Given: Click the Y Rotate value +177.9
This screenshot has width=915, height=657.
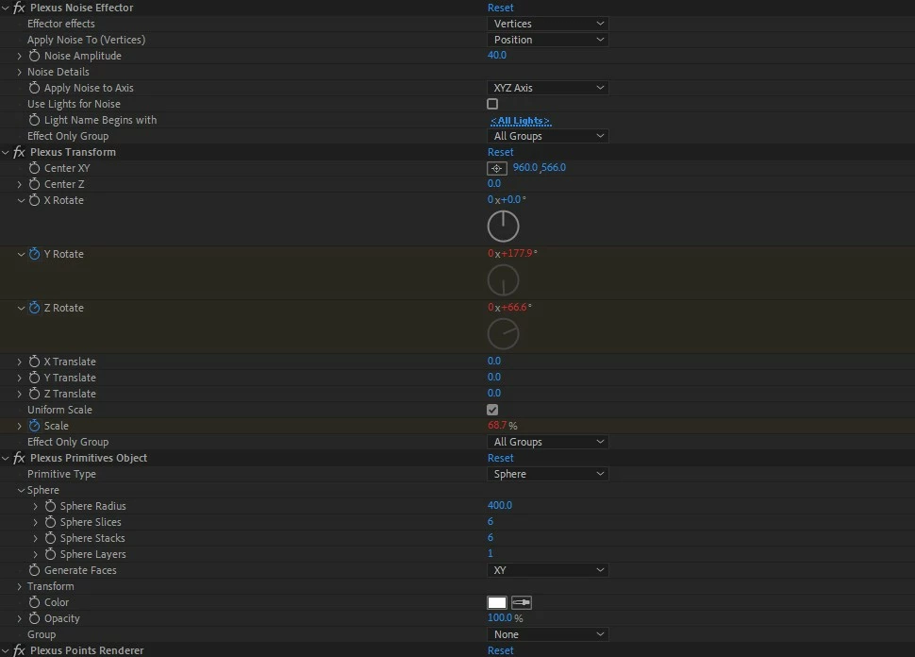Looking at the screenshot, I should (517, 254).
